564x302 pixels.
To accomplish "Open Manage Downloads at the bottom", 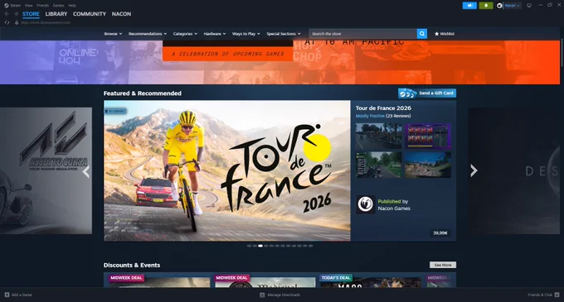I will [x=280, y=295].
